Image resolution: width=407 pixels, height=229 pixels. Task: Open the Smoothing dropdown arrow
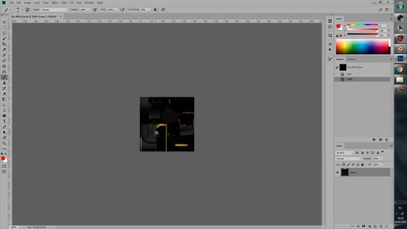pyautogui.click(x=149, y=10)
